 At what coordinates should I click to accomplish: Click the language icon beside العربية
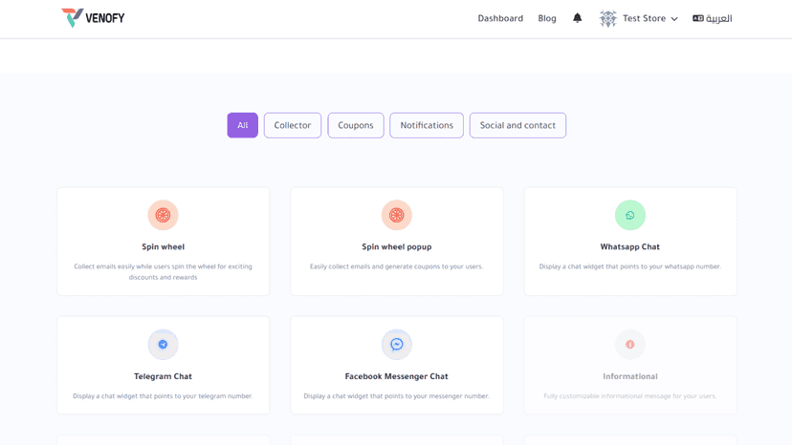tap(698, 18)
